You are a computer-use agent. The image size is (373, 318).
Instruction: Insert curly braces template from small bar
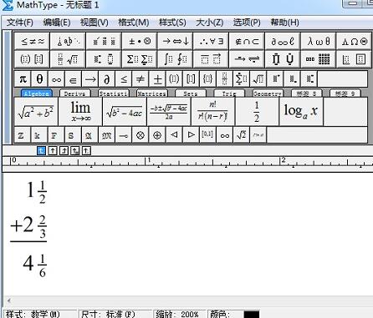click(x=207, y=79)
